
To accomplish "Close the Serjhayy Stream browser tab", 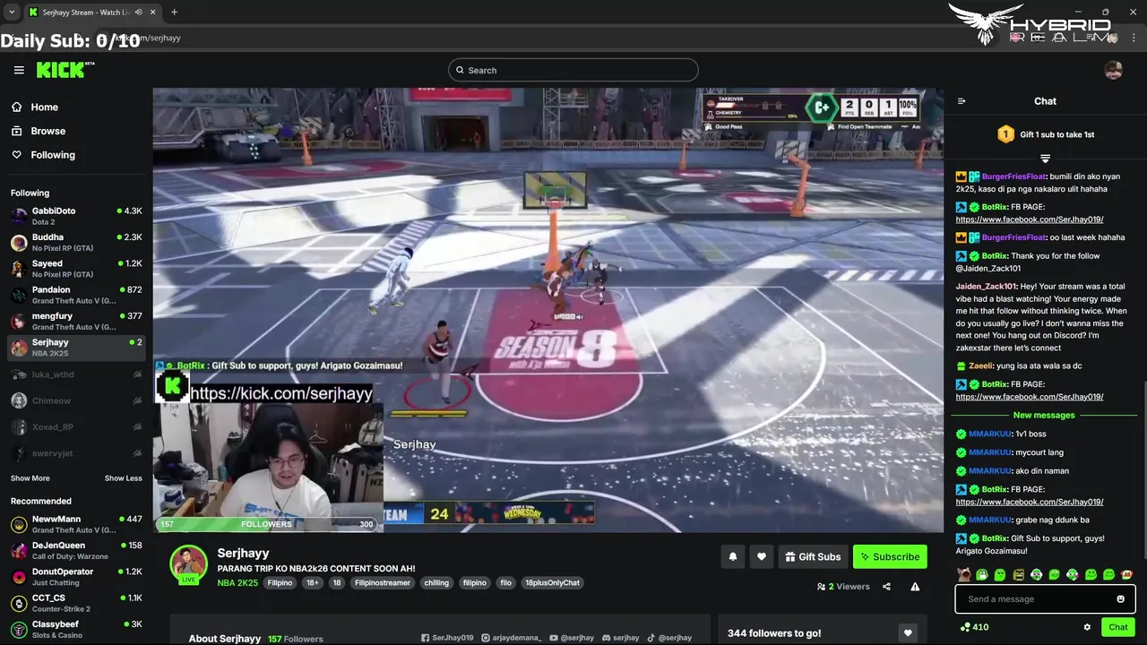I will (x=151, y=13).
